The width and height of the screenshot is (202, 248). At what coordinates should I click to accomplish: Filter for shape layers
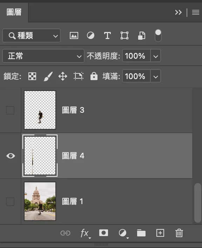(x=124, y=35)
